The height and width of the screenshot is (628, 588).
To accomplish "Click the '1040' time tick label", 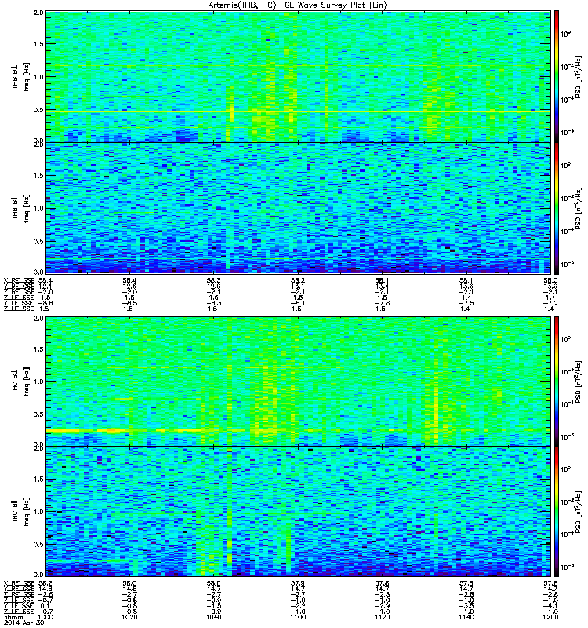I will click(213, 617).
